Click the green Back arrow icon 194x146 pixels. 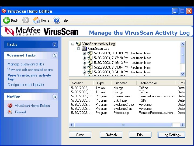click(6, 20)
